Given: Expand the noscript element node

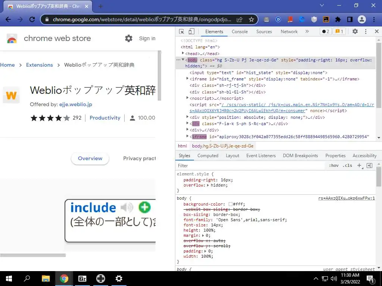Looking at the screenshot, I should pos(187,98).
